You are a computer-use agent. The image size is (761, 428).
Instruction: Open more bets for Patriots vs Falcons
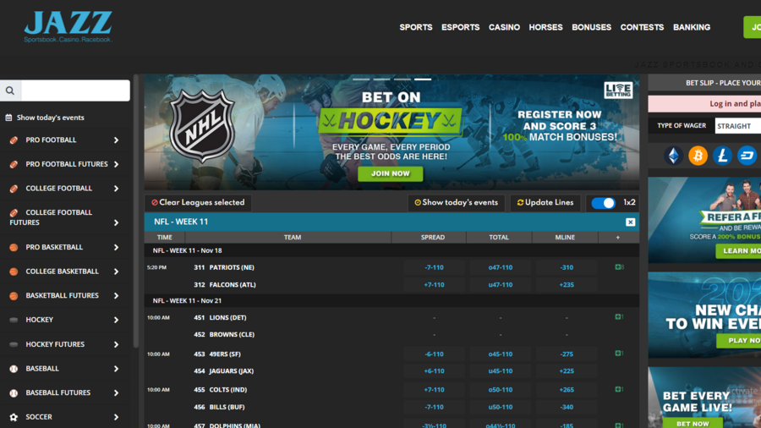pos(619,267)
